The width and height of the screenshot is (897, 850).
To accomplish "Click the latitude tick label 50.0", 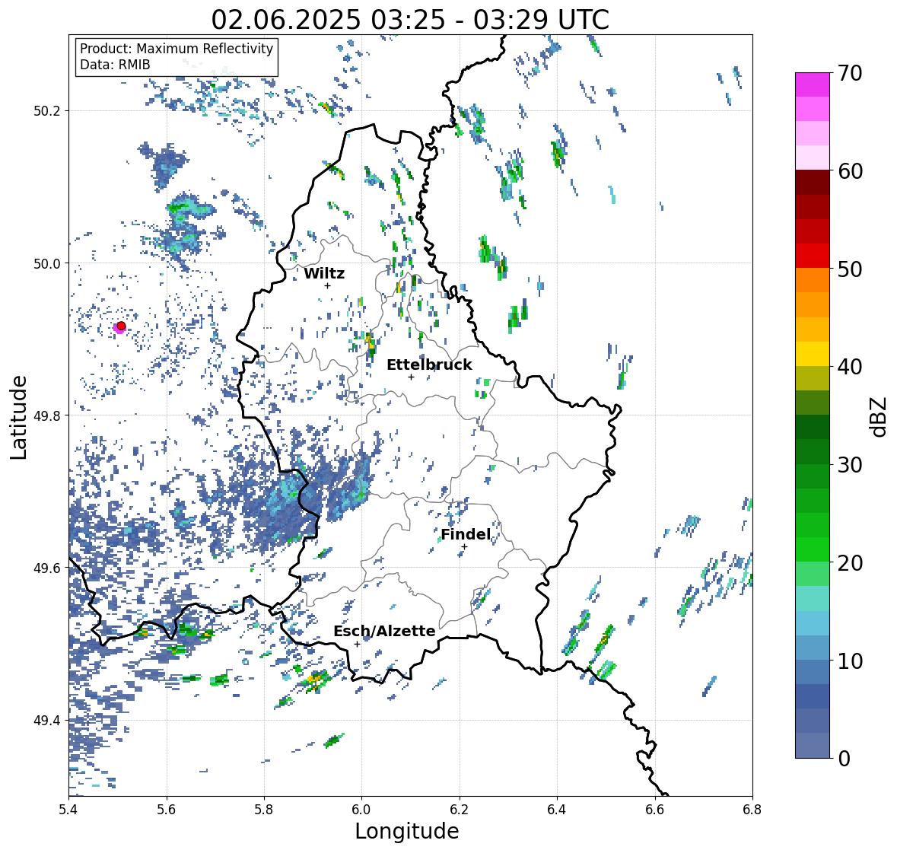I will (x=47, y=263).
